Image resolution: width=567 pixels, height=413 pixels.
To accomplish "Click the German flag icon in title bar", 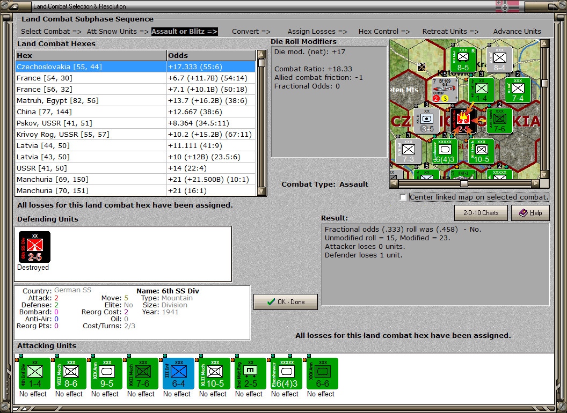I will pos(507,6).
